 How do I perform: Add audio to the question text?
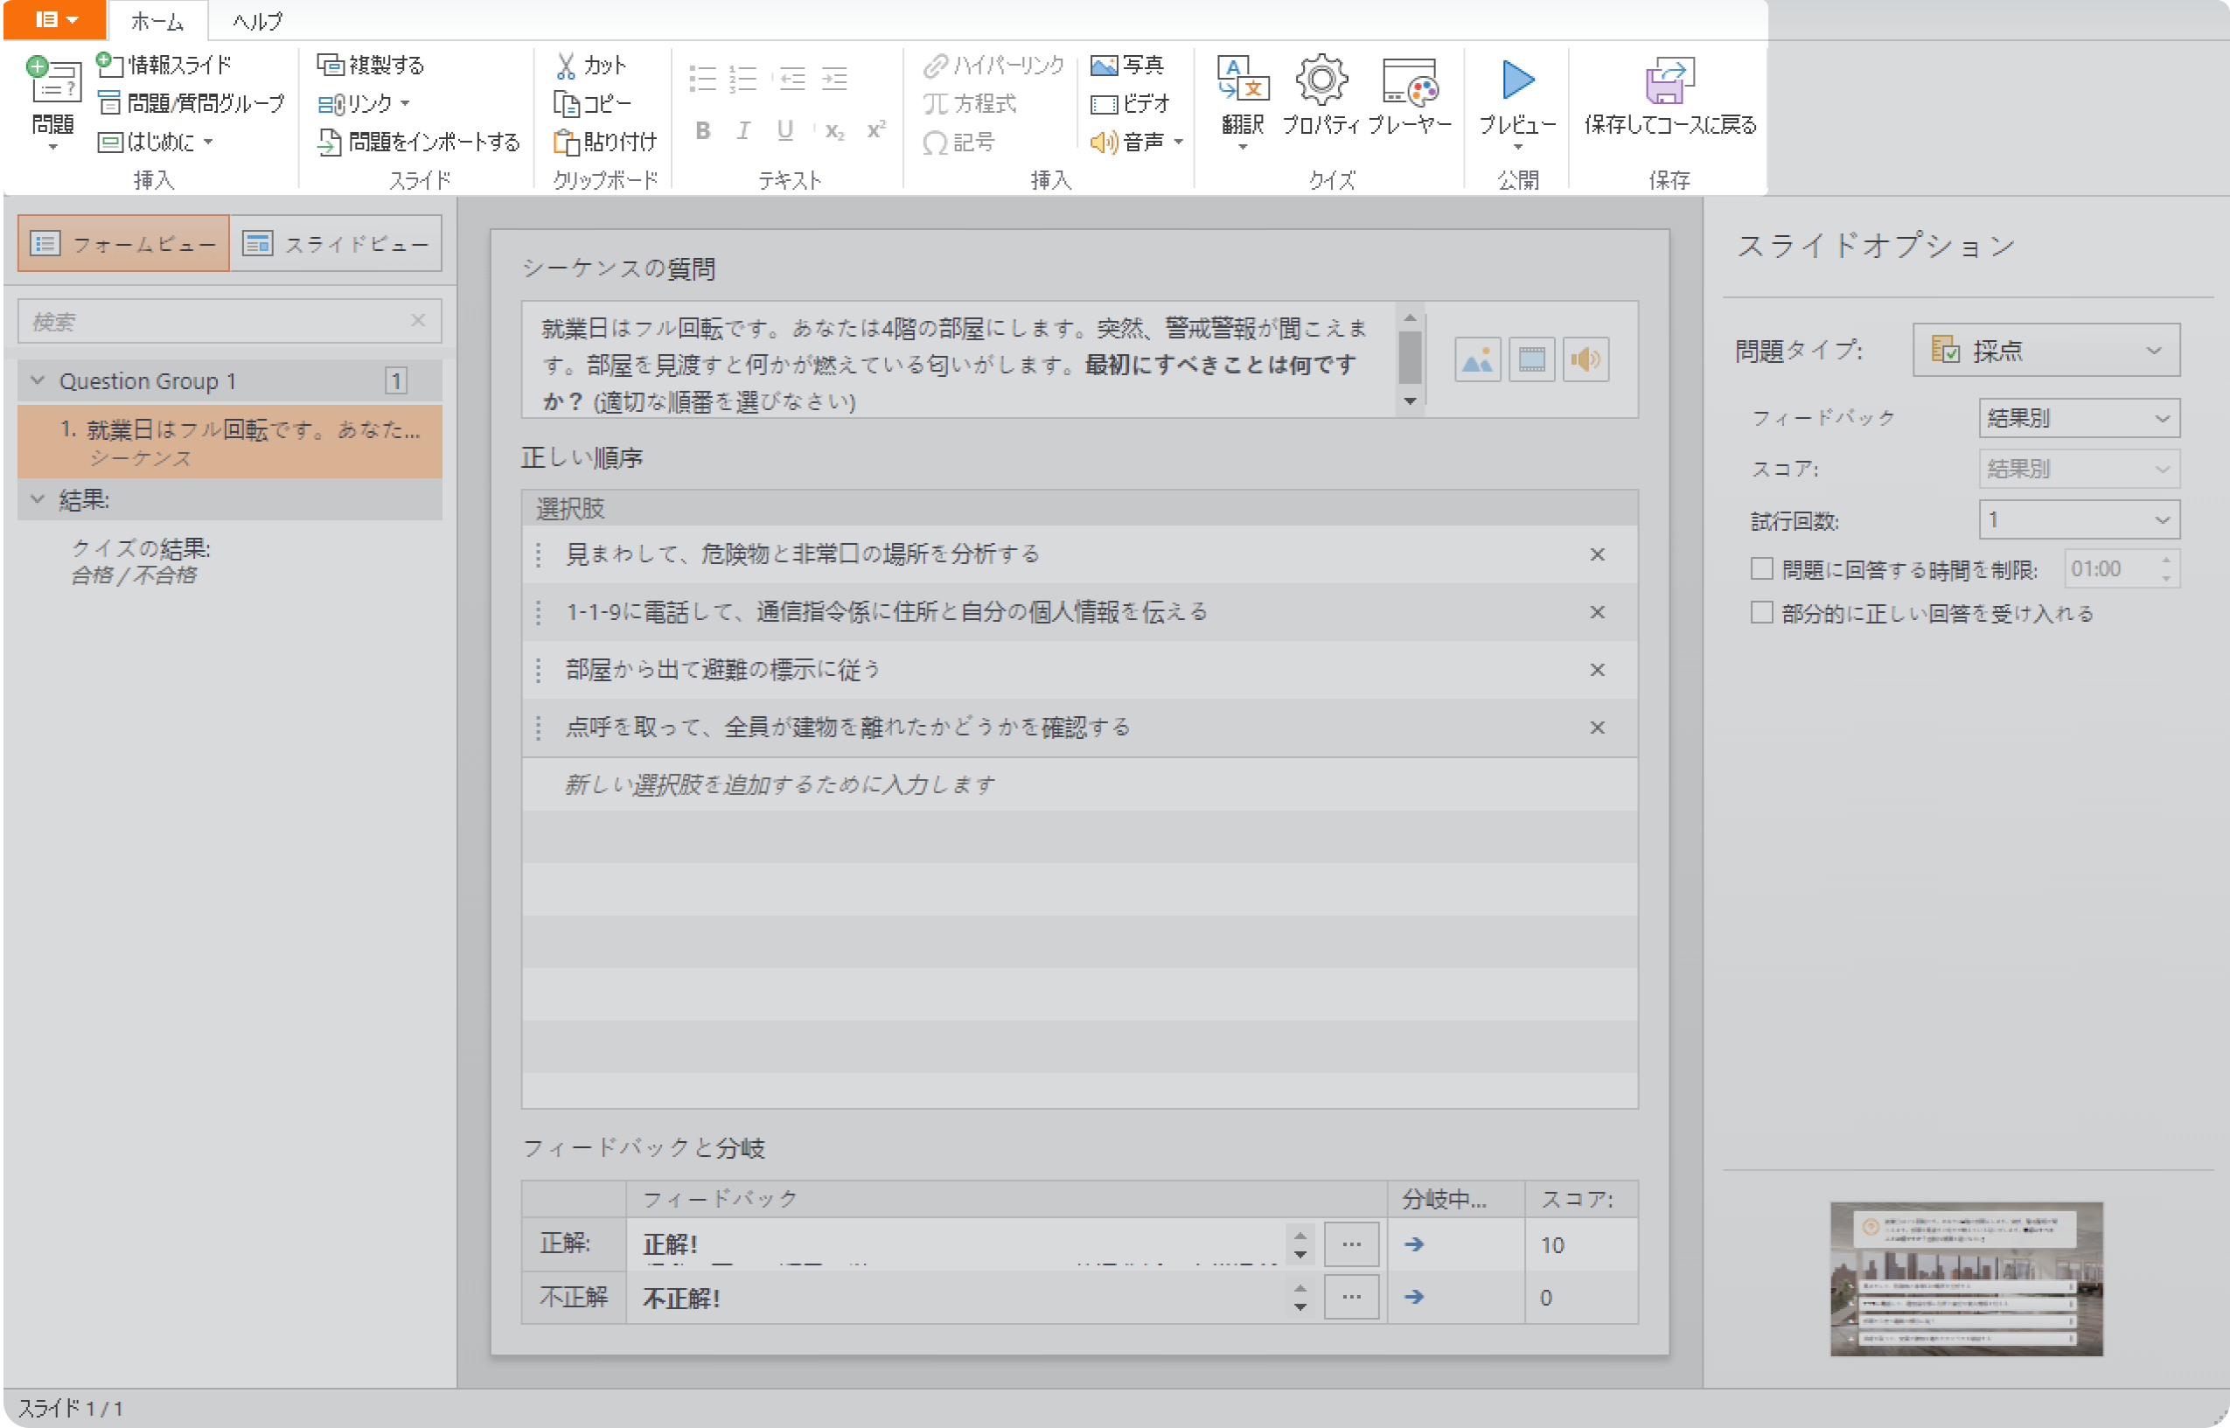coord(1585,359)
